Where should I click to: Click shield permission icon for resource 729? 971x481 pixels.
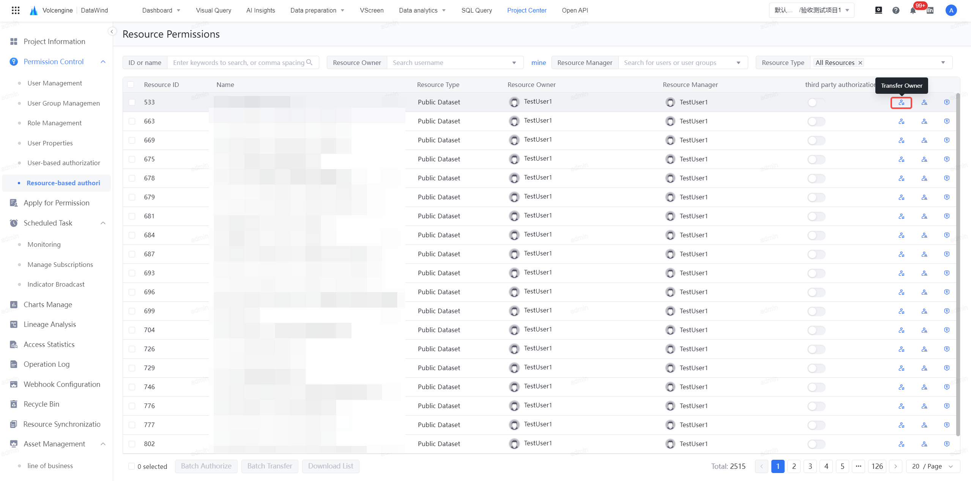(x=947, y=368)
